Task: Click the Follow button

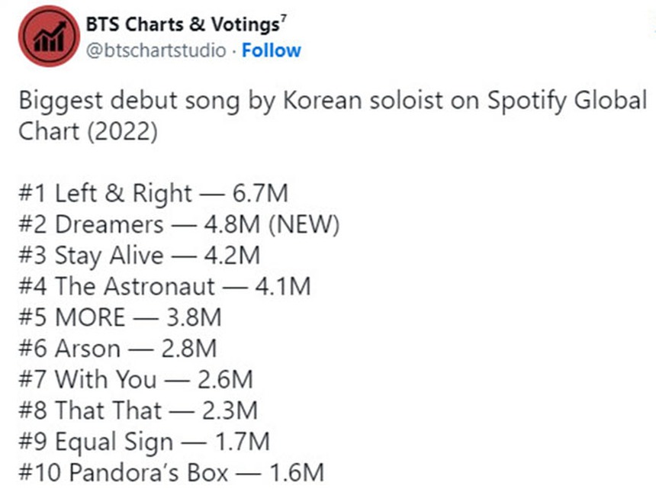Action: [x=271, y=50]
